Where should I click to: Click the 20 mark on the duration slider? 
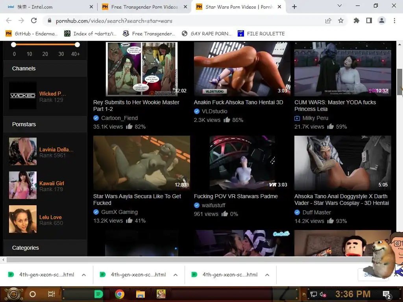point(45,54)
